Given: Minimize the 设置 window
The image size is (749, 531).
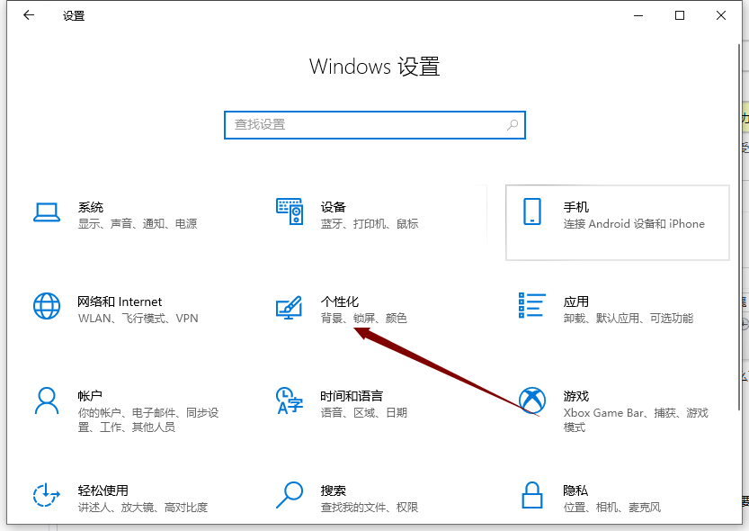Looking at the screenshot, I should pyautogui.click(x=638, y=15).
